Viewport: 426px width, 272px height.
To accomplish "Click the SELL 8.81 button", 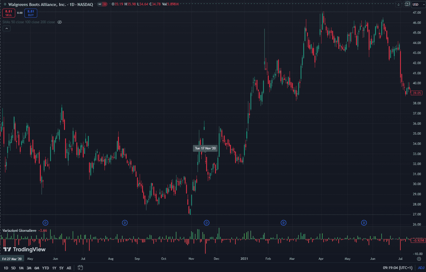I will pyautogui.click(x=9, y=13).
